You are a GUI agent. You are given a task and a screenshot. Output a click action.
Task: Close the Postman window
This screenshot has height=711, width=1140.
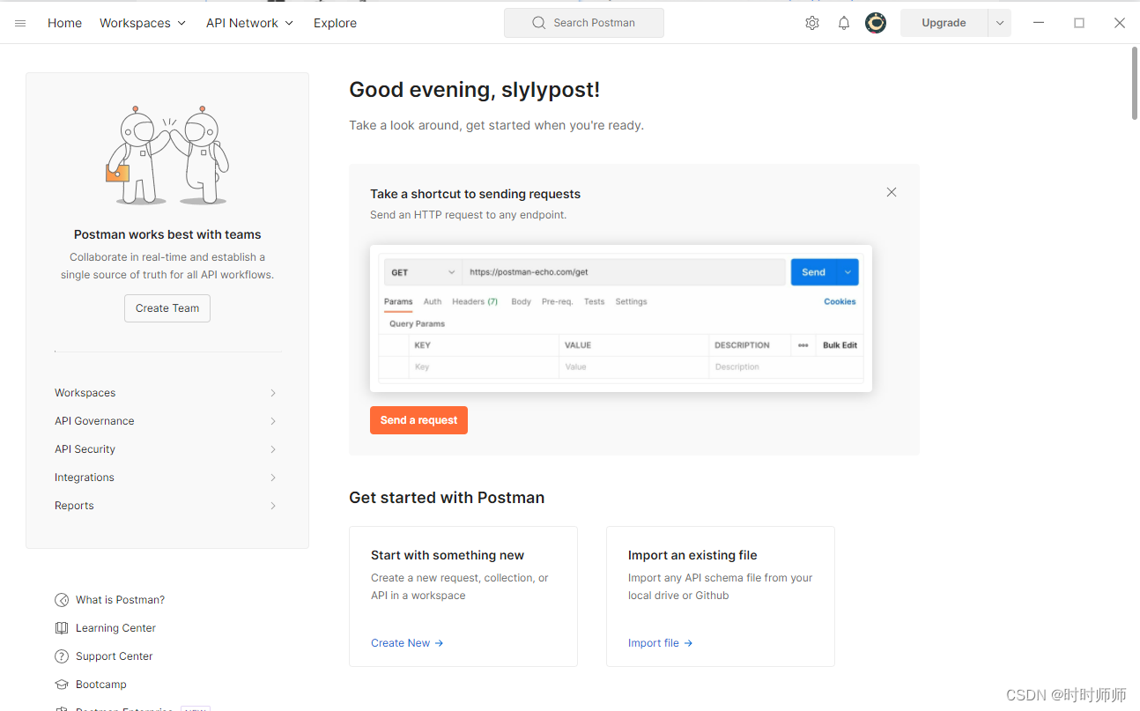pyautogui.click(x=1120, y=23)
